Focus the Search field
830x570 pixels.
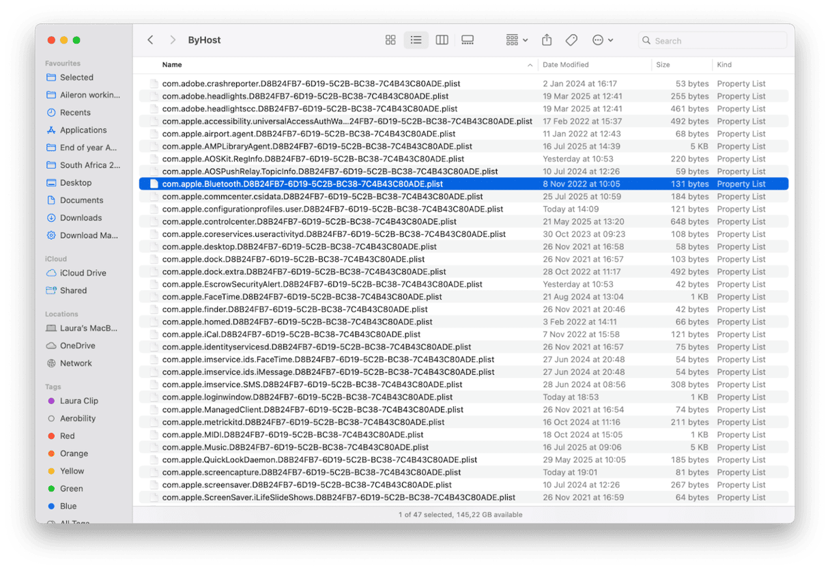(712, 40)
